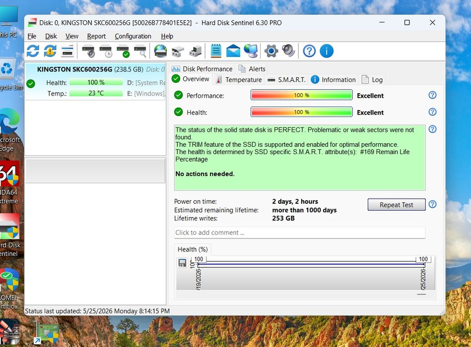Click the globe over disk icon

pos(160,51)
